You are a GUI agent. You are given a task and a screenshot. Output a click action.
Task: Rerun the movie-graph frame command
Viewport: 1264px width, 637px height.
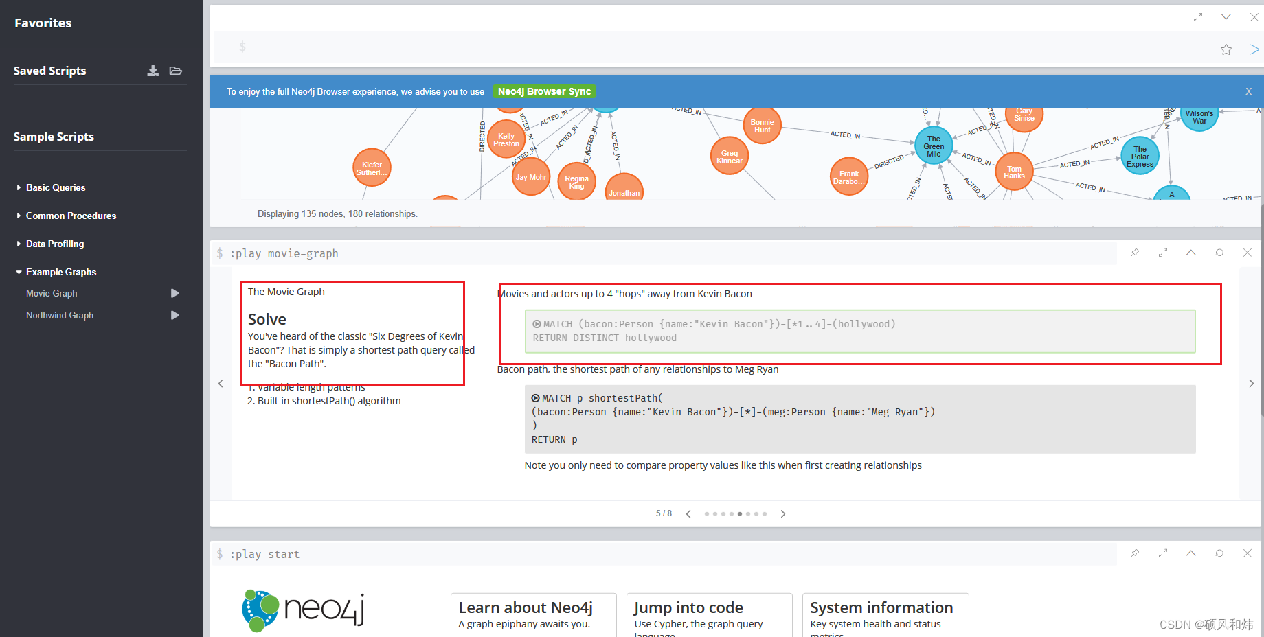click(1219, 253)
